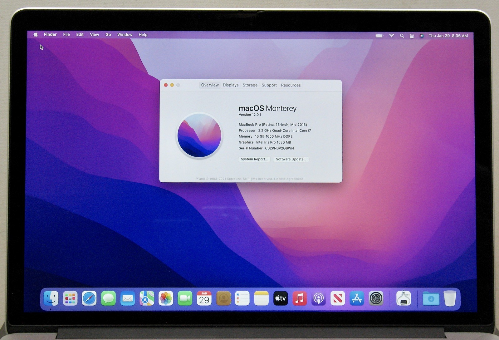This screenshot has height=340, width=499.
Task: Switch to the Displays tab
Action: click(231, 85)
